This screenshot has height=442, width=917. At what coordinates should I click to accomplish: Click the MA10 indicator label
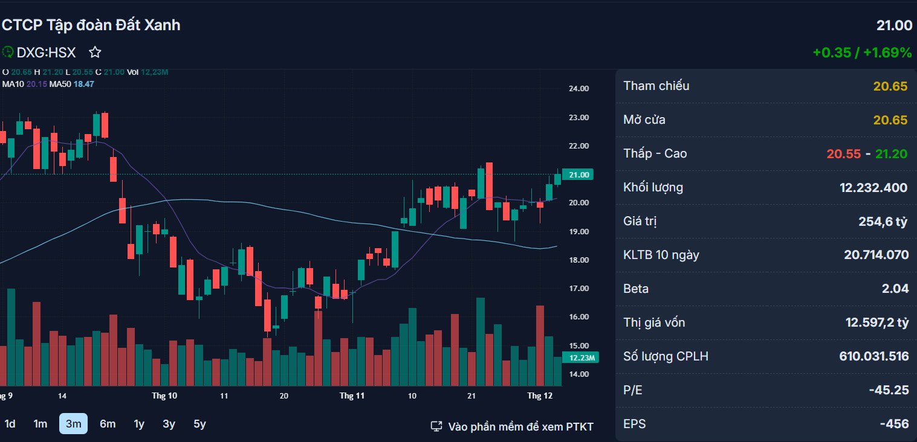(13, 84)
